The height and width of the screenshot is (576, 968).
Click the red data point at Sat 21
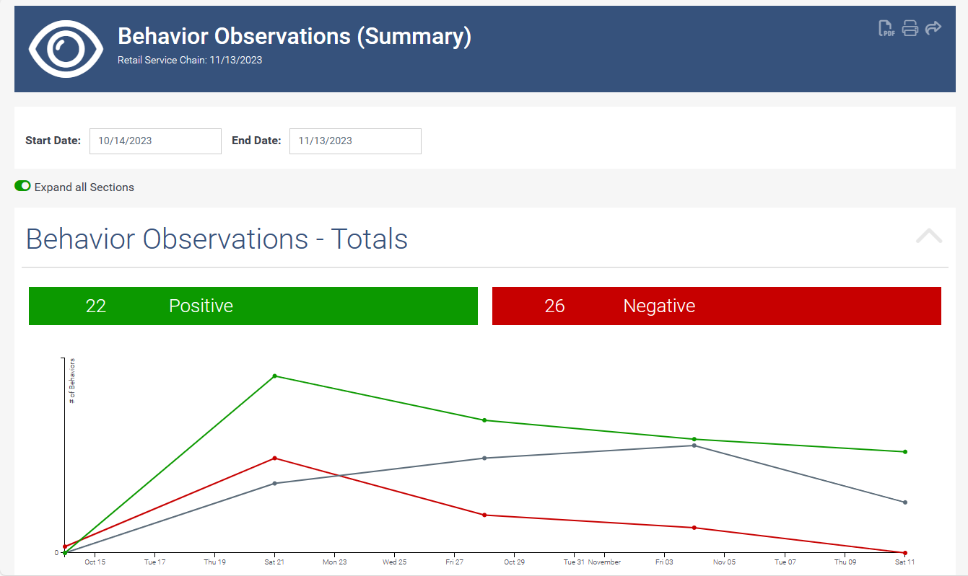(x=275, y=458)
